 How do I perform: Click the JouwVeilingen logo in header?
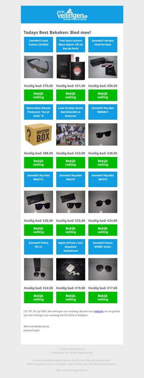[72, 14]
